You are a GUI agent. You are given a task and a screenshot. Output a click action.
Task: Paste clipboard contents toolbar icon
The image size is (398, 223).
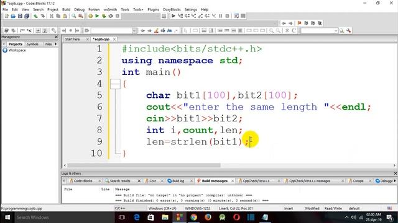[x=65, y=16]
